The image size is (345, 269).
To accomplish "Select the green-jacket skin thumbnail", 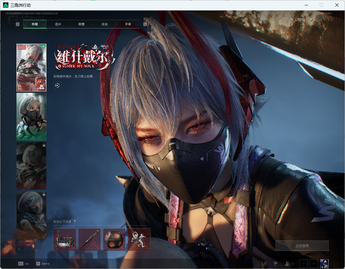I will pyautogui.click(x=32, y=117).
